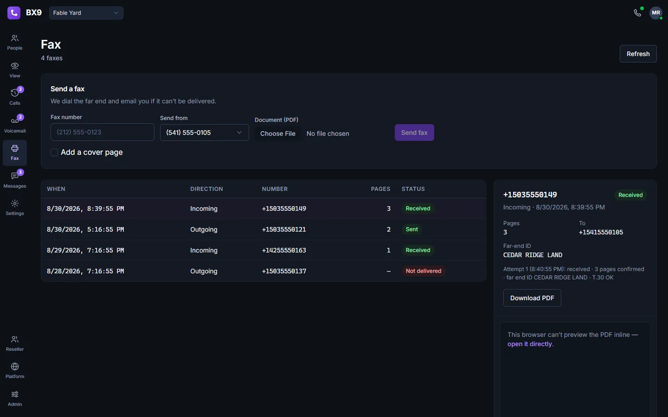Click number +15035550121 in the table
This screenshot has width=668, height=417.
[x=284, y=229]
